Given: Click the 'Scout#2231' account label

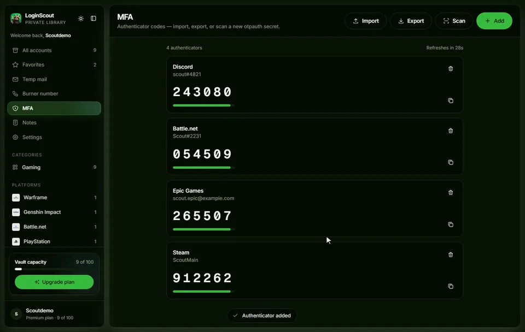Looking at the screenshot, I should point(187,136).
